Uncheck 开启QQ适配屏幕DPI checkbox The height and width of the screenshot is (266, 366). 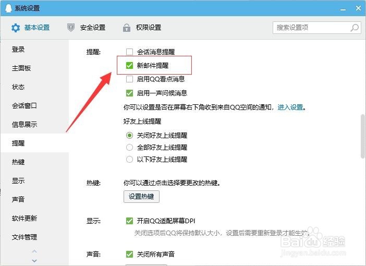click(129, 221)
